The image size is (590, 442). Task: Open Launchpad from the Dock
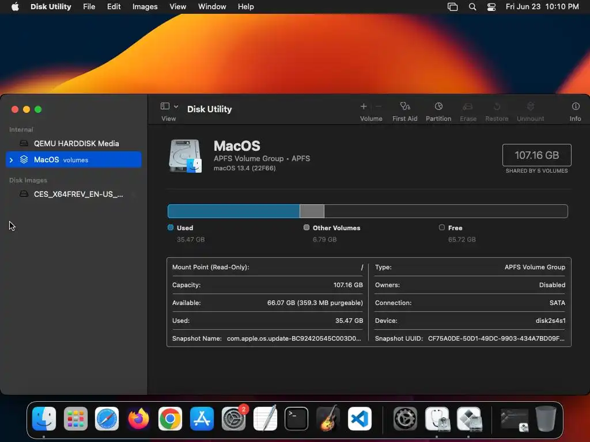point(75,419)
